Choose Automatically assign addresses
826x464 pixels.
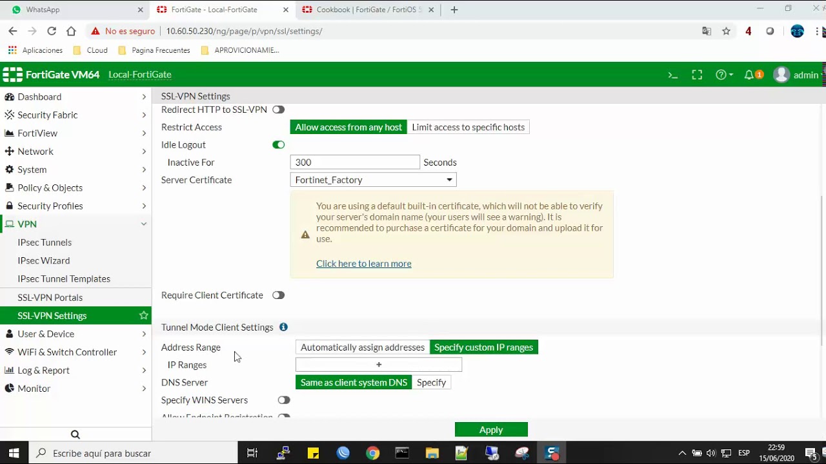(x=363, y=347)
